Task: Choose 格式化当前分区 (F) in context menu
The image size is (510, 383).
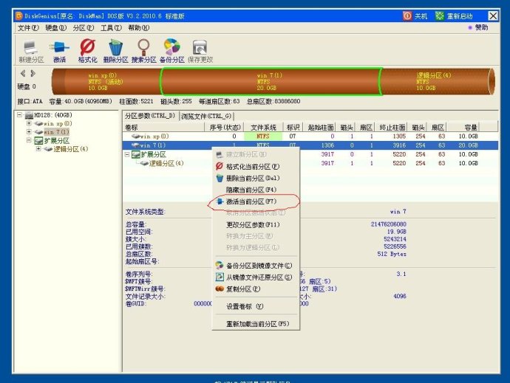Action: pyautogui.click(x=256, y=167)
